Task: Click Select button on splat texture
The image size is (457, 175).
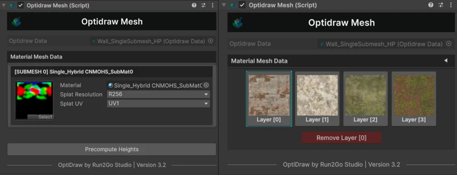Action: (40, 117)
